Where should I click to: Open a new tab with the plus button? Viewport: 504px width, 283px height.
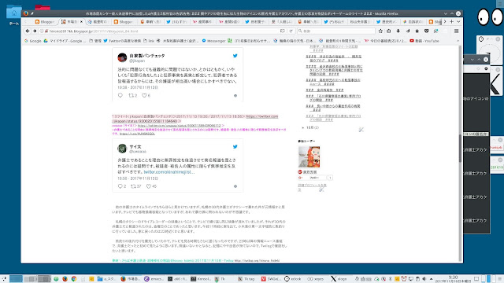tap(451, 22)
